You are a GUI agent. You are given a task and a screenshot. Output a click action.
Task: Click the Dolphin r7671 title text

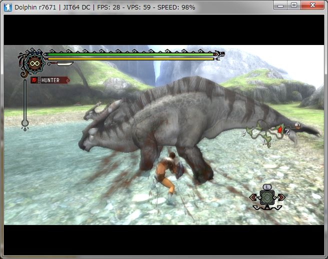[x=35, y=7]
